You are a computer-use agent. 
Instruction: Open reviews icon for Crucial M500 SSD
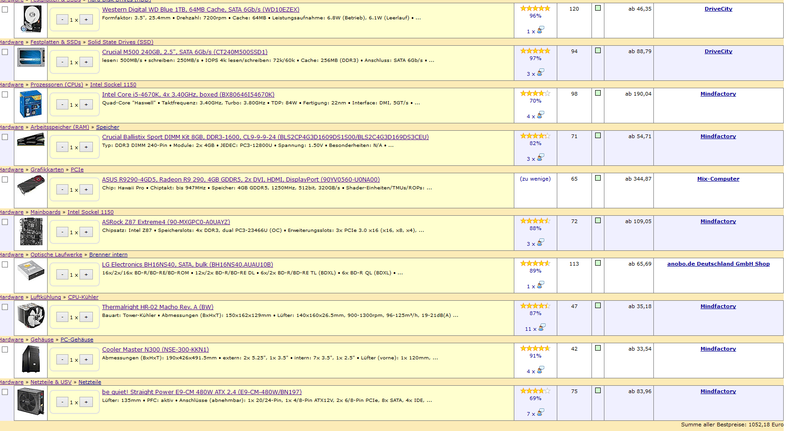[541, 73]
